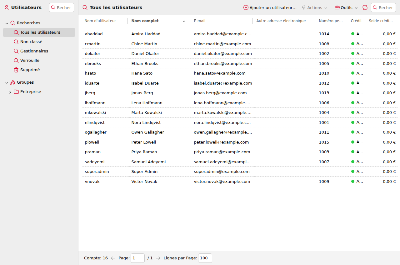Collapse the Recherches tree section
400x265 pixels.
[7, 23]
